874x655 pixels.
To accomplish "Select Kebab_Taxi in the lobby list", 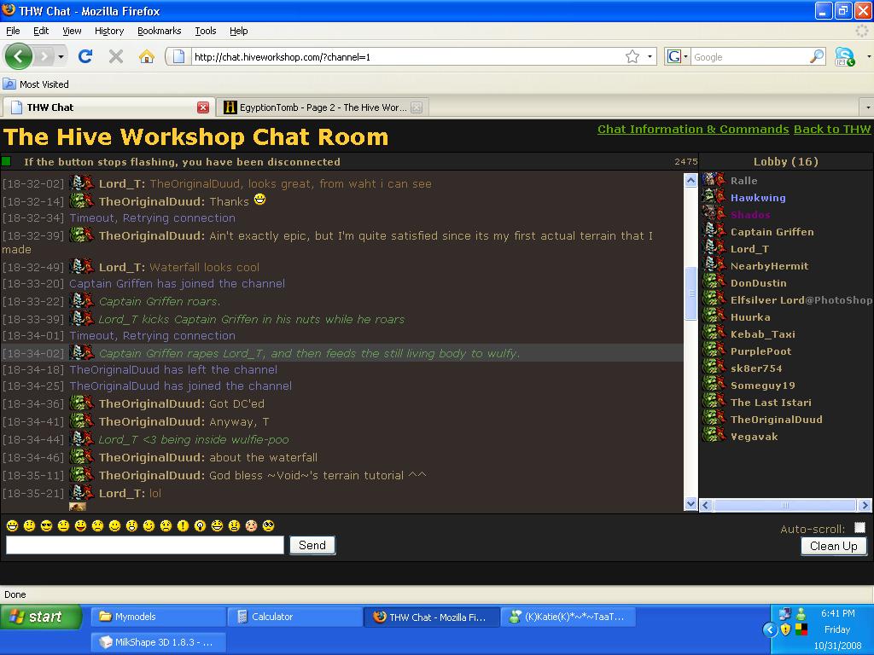I will (762, 334).
